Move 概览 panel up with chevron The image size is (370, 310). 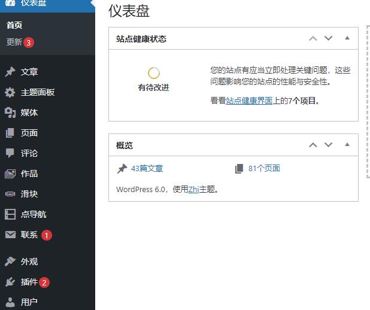[313, 145]
